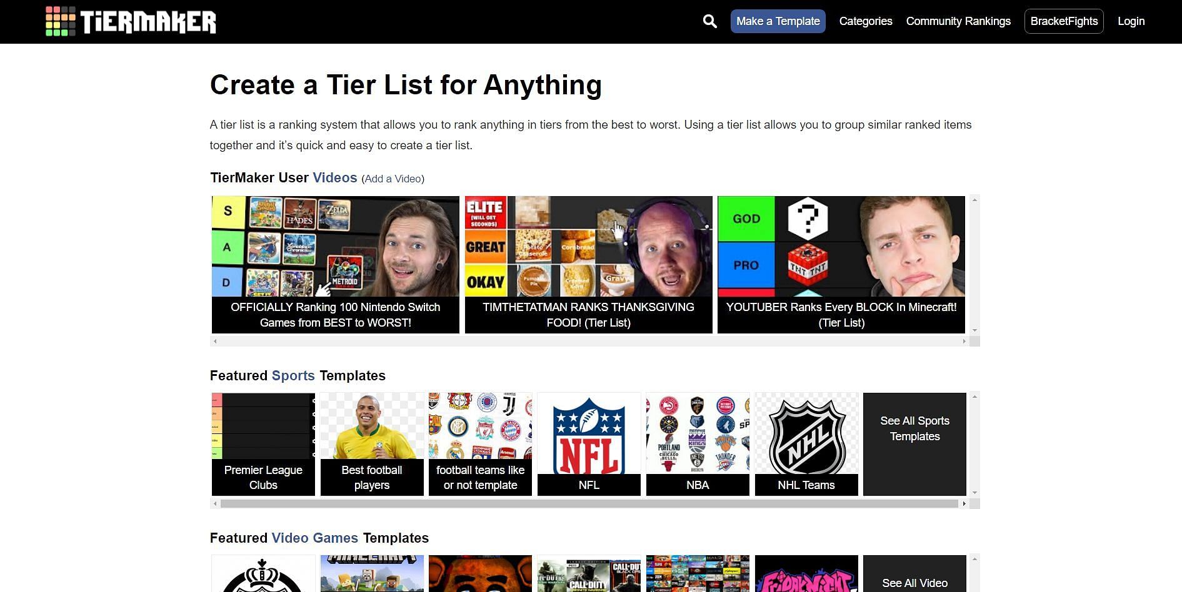Open the Friday Night Funkin template
1182x592 pixels.
tap(806, 573)
